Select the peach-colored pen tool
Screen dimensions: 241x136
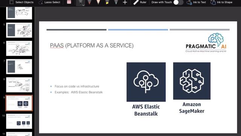(x=98, y=2)
